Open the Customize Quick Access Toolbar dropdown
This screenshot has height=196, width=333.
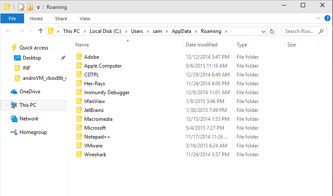click(38, 8)
